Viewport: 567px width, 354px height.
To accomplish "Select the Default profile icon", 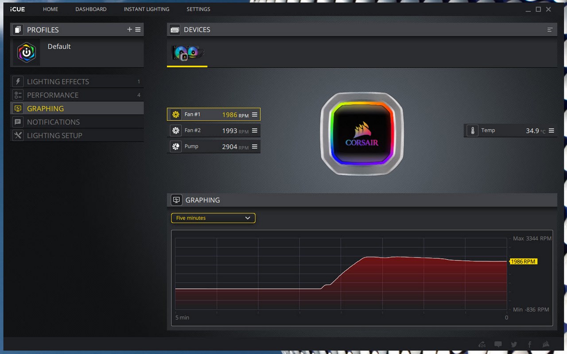I will 27,53.
